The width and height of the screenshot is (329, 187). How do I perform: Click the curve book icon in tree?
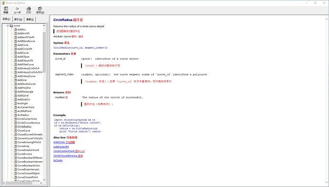click(11, 26)
